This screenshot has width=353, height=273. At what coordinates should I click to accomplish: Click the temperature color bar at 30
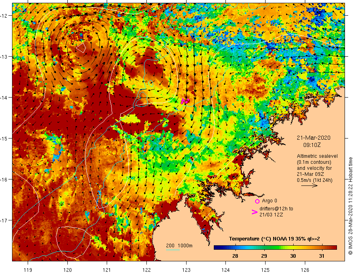click(293, 248)
